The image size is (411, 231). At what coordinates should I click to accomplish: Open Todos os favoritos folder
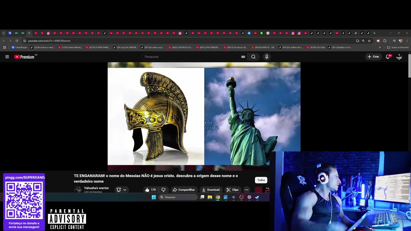click(x=398, y=47)
